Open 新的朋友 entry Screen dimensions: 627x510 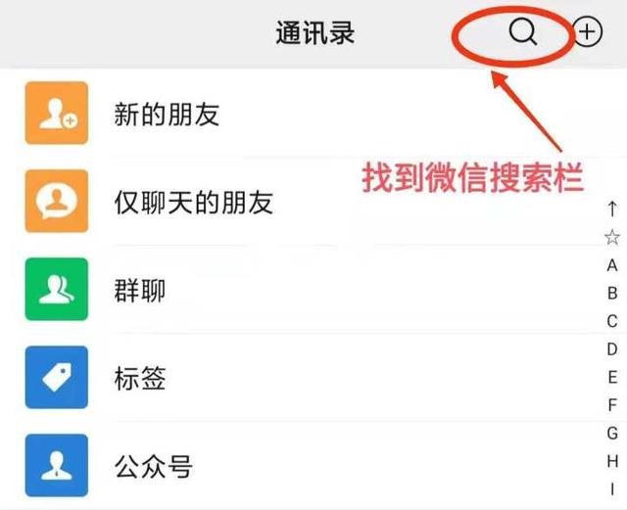(x=313, y=114)
